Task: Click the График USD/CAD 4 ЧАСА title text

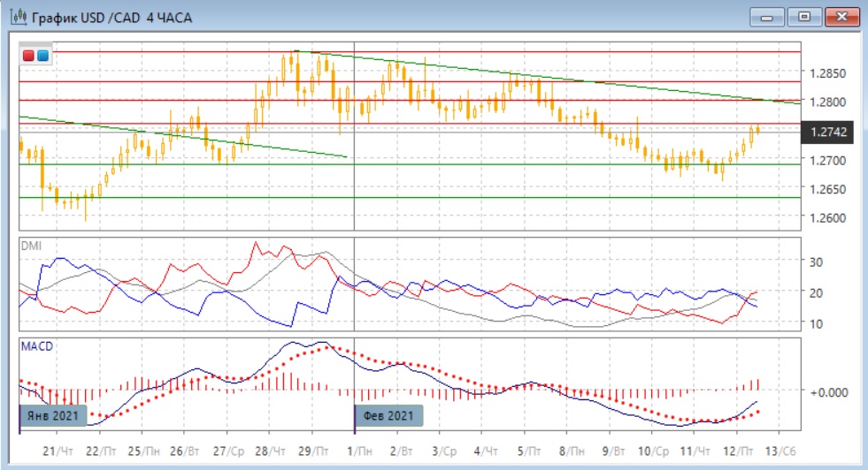Action: point(110,17)
